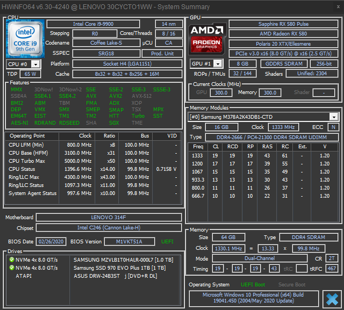The image size is (344, 310).
Task: Click the tRFC 467 value field
Action: [x=332, y=269]
